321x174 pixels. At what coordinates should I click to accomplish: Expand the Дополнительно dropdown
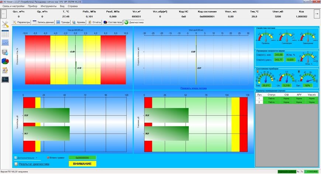tap(26, 158)
